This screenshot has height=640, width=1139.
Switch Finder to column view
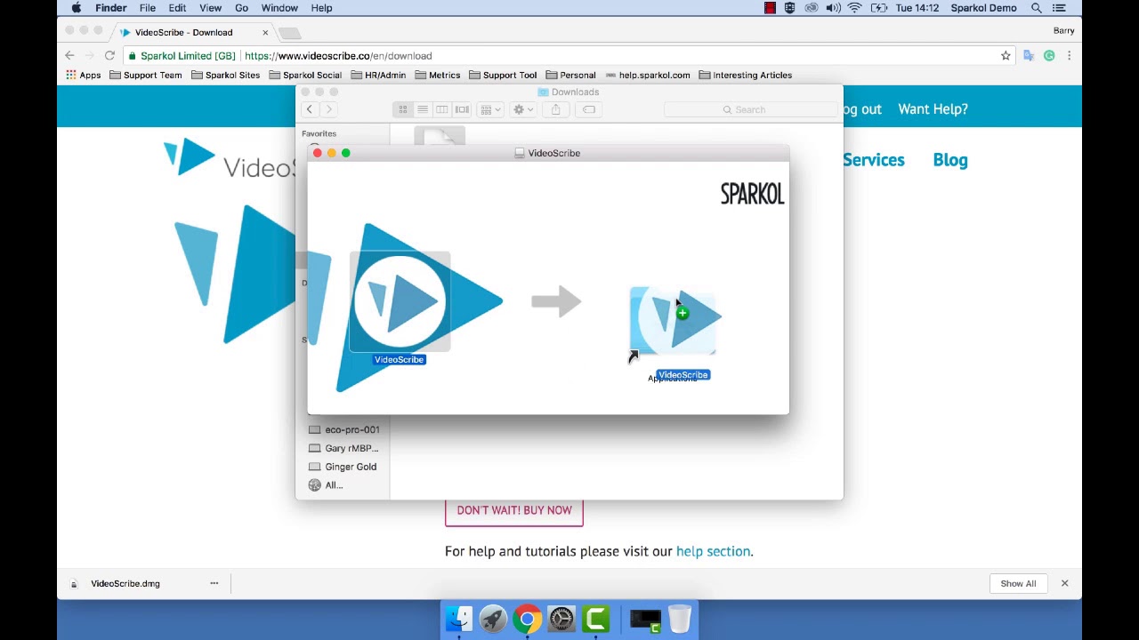pos(442,109)
